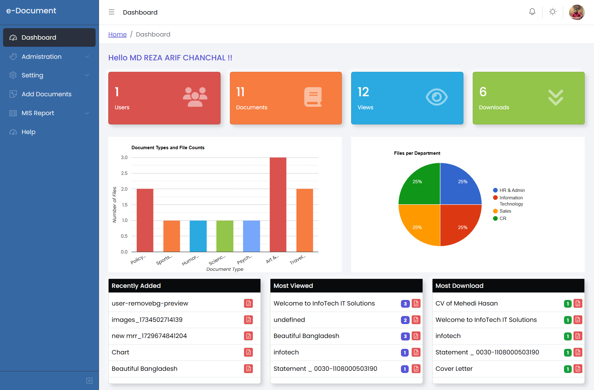
Task: Open Welcome to InfoTech IT Solutions in Most Viewed
Action: (324, 303)
